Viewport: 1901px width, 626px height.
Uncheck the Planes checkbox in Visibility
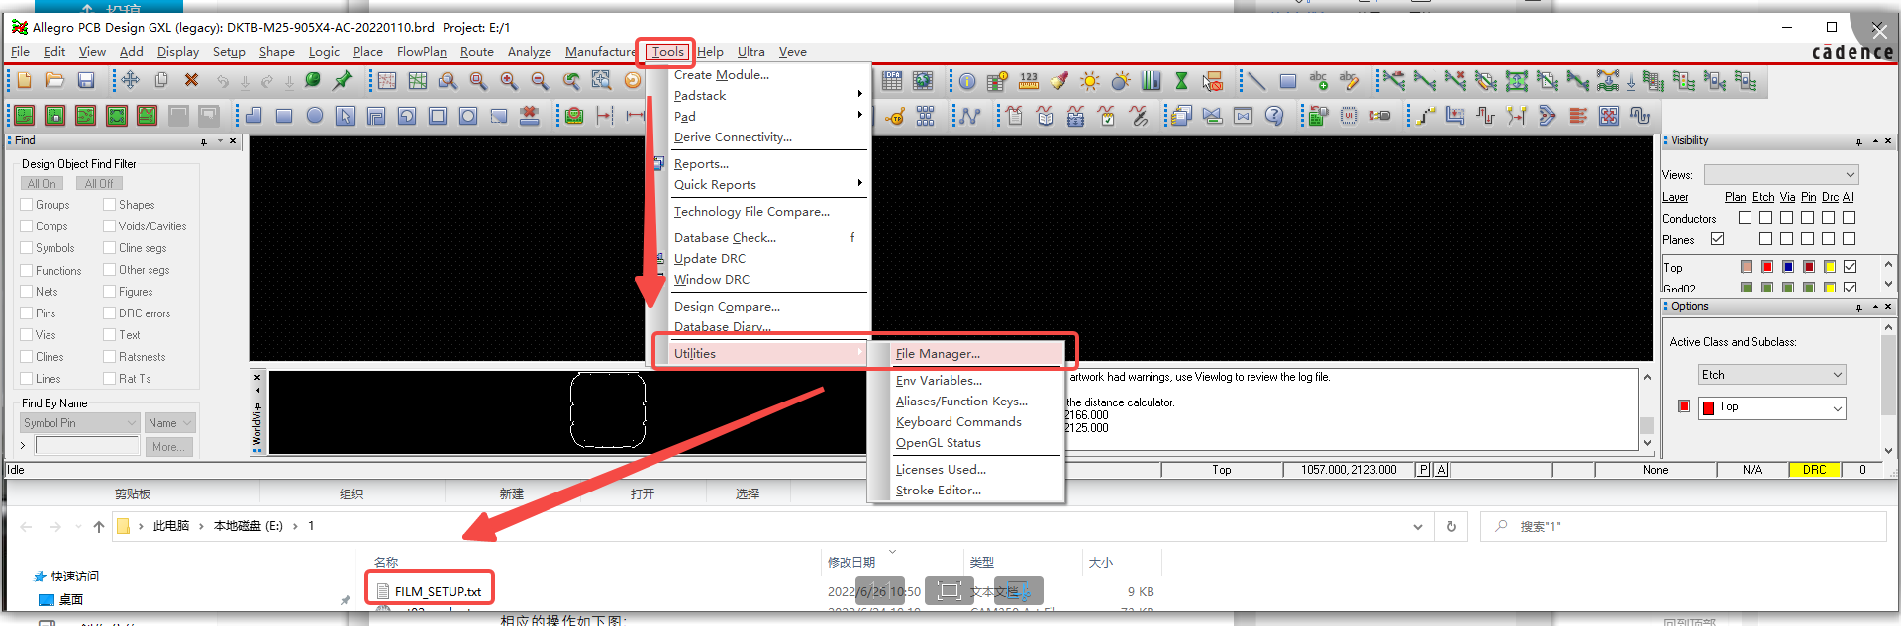point(1718,239)
